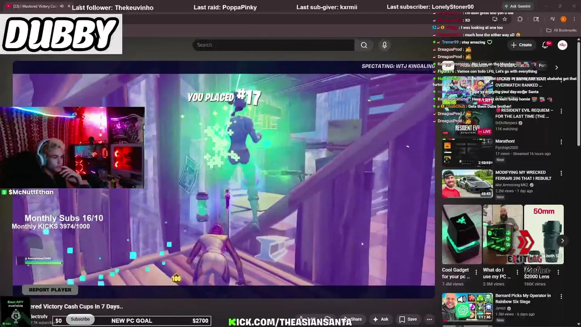Image resolution: width=581 pixels, height=327 pixels.
Task: Click the RESIDENT EVIL REQUIEM video title
Action: (524, 113)
